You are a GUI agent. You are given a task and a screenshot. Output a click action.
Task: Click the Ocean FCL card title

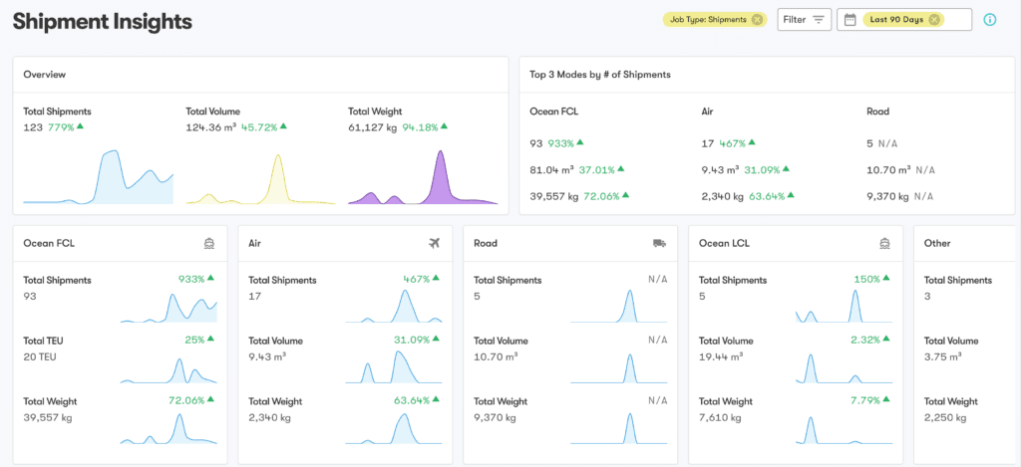coord(49,243)
